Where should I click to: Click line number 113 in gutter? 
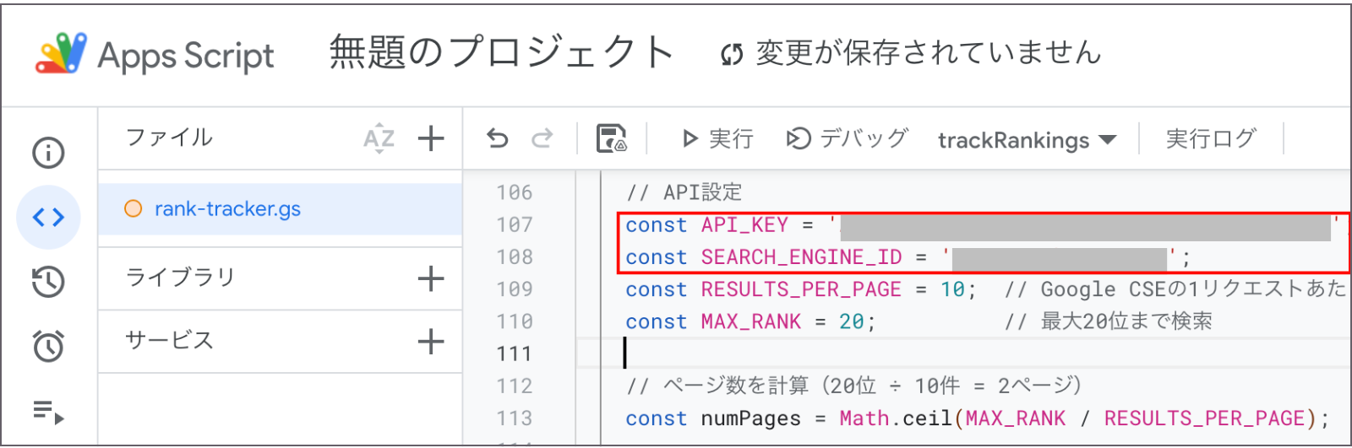tap(515, 418)
